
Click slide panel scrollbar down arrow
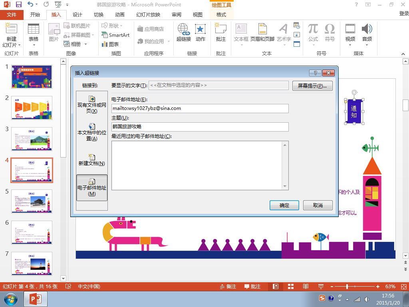[63, 278]
